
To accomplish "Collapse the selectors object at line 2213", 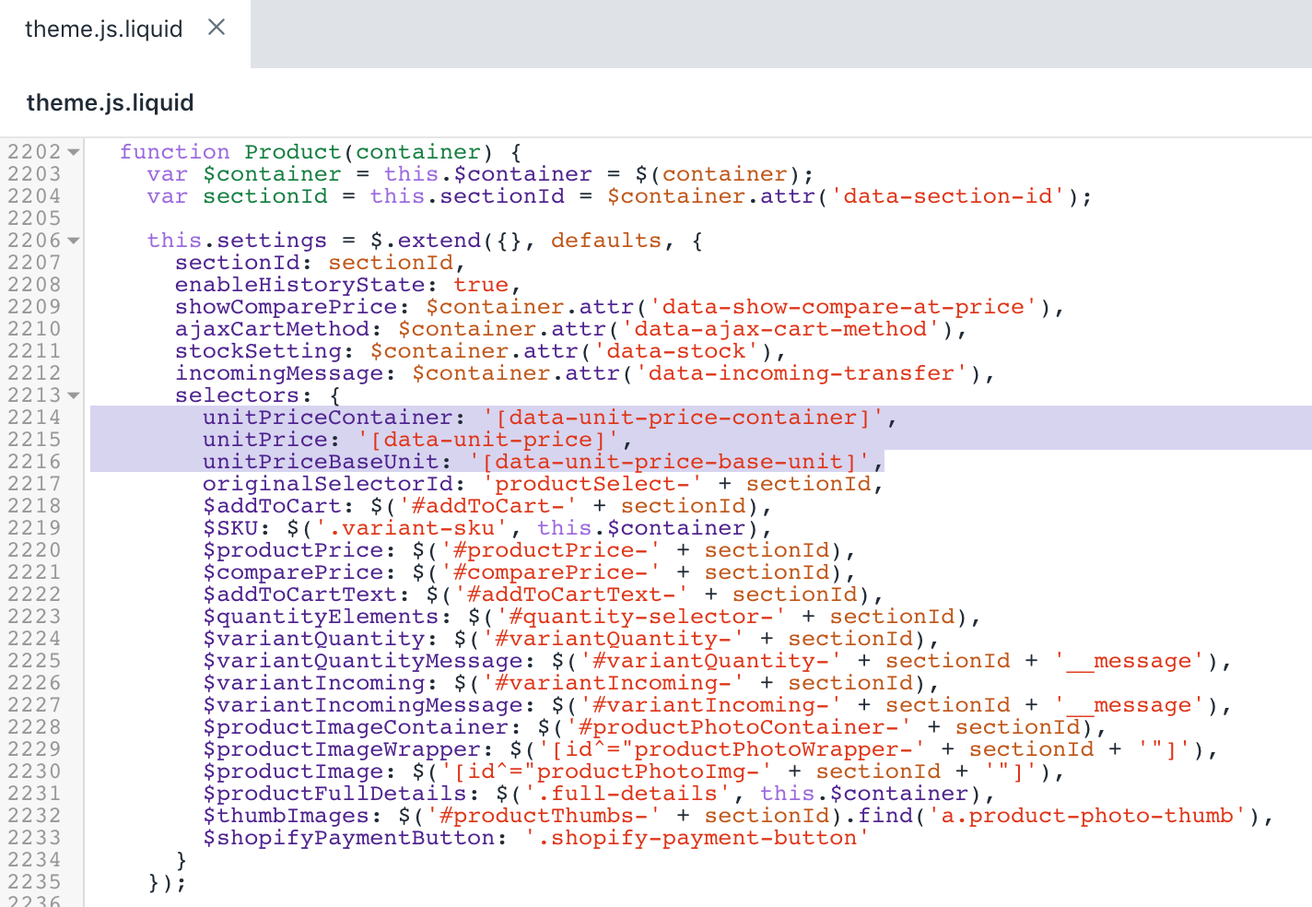I will (73, 395).
